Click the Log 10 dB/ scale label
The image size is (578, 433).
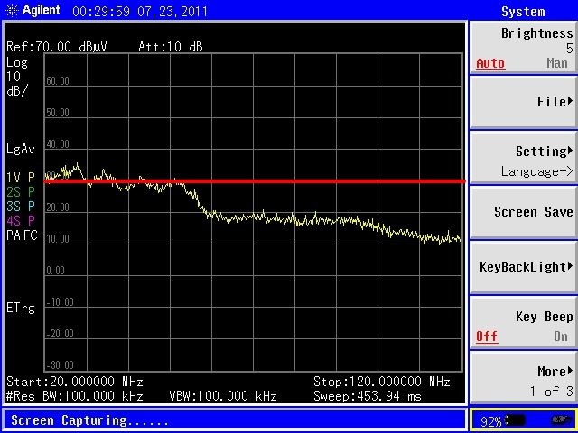point(17,77)
